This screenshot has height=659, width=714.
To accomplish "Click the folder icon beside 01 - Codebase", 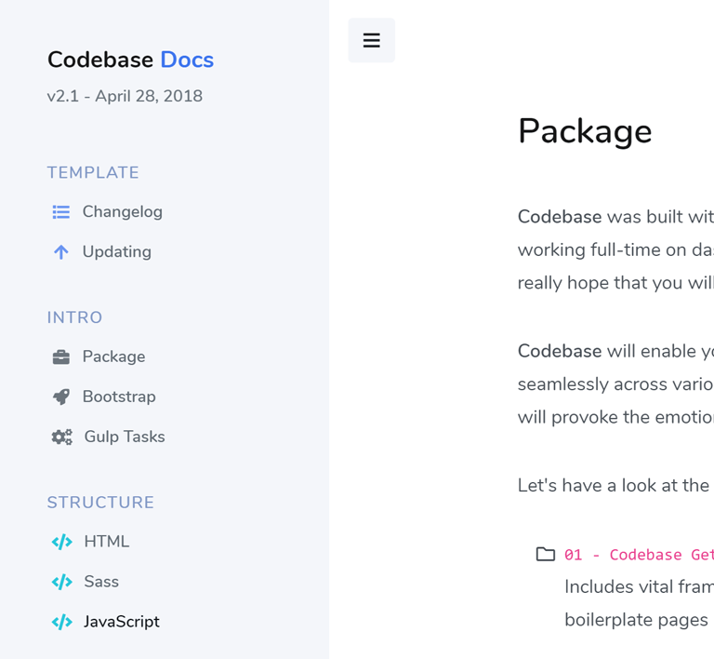I will coord(545,554).
